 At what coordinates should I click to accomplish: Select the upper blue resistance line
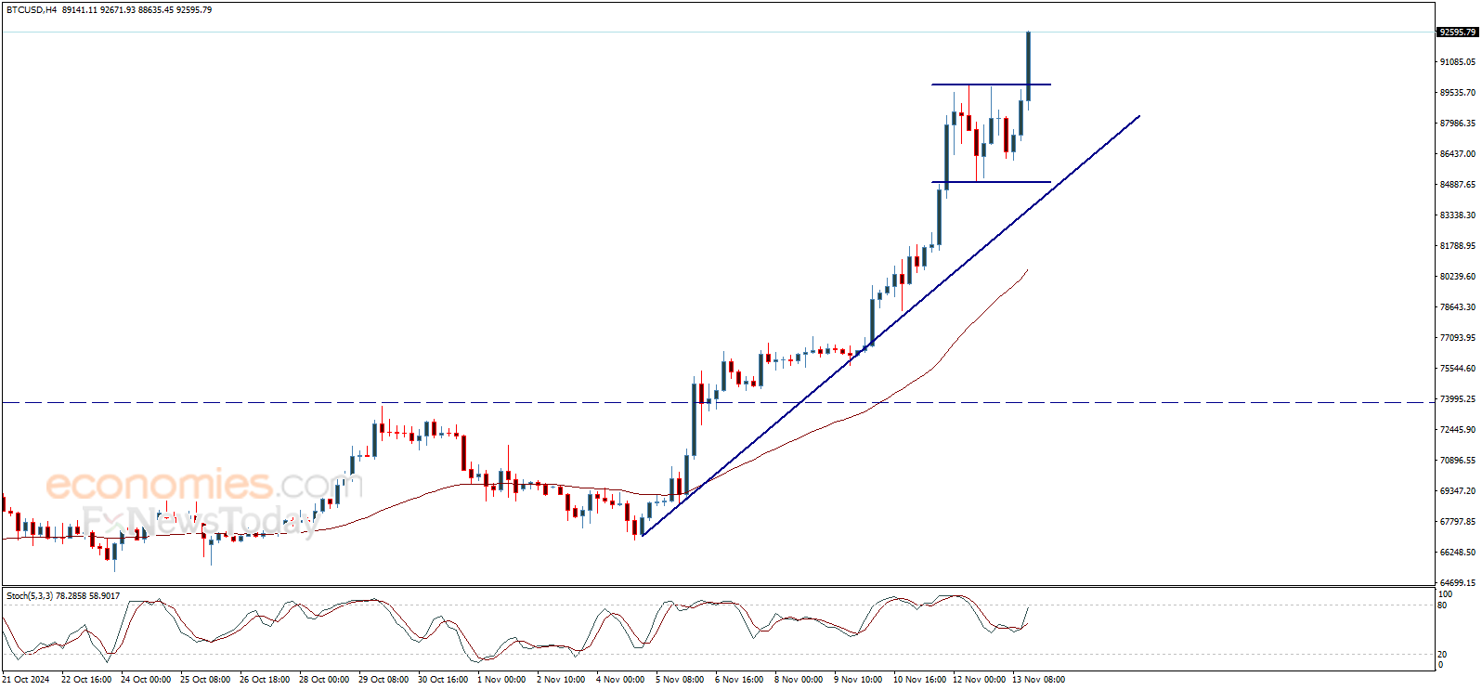point(990,85)
